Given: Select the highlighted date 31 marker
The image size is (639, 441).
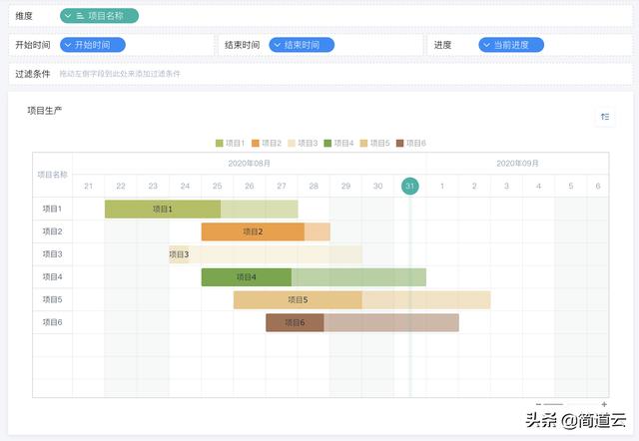Looking at the screenshot, I should [x=410, y=187].
